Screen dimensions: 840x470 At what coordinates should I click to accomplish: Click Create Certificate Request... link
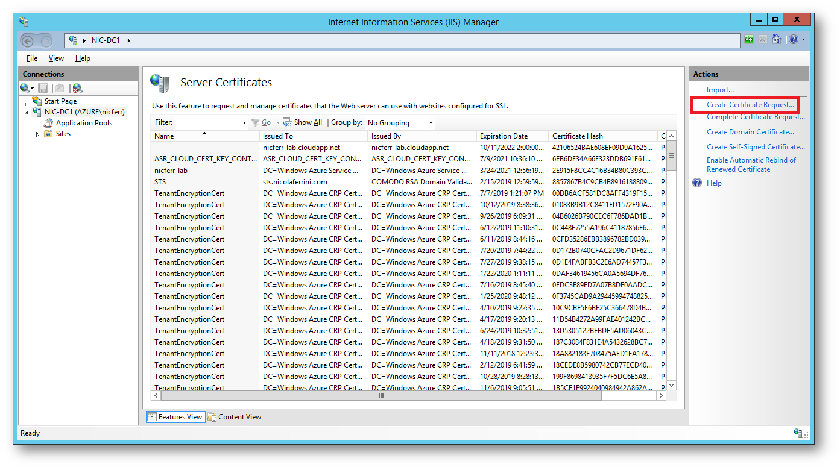click(750, 105)
